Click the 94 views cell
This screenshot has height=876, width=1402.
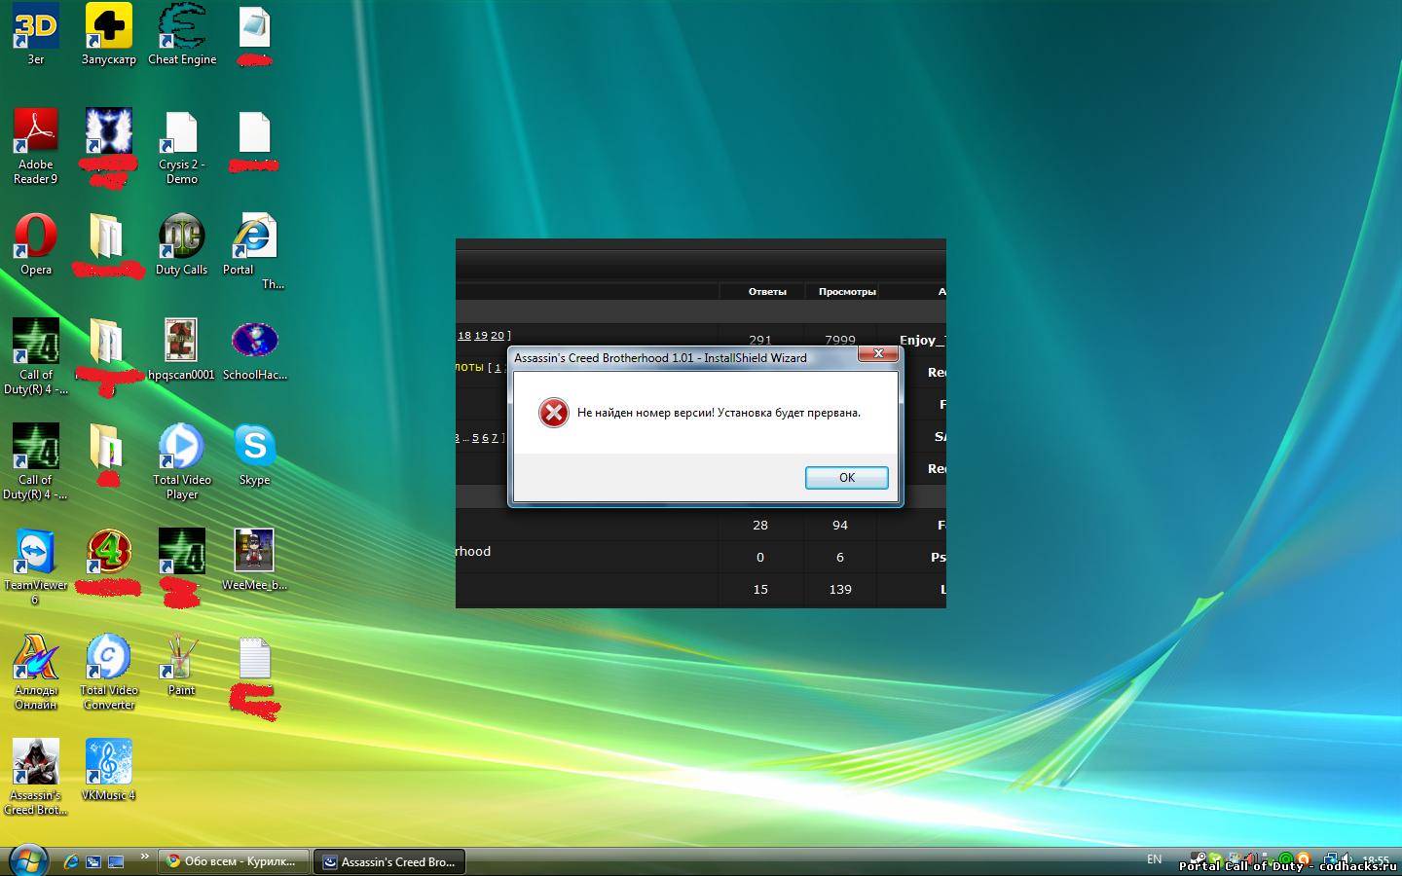[840, 525]
